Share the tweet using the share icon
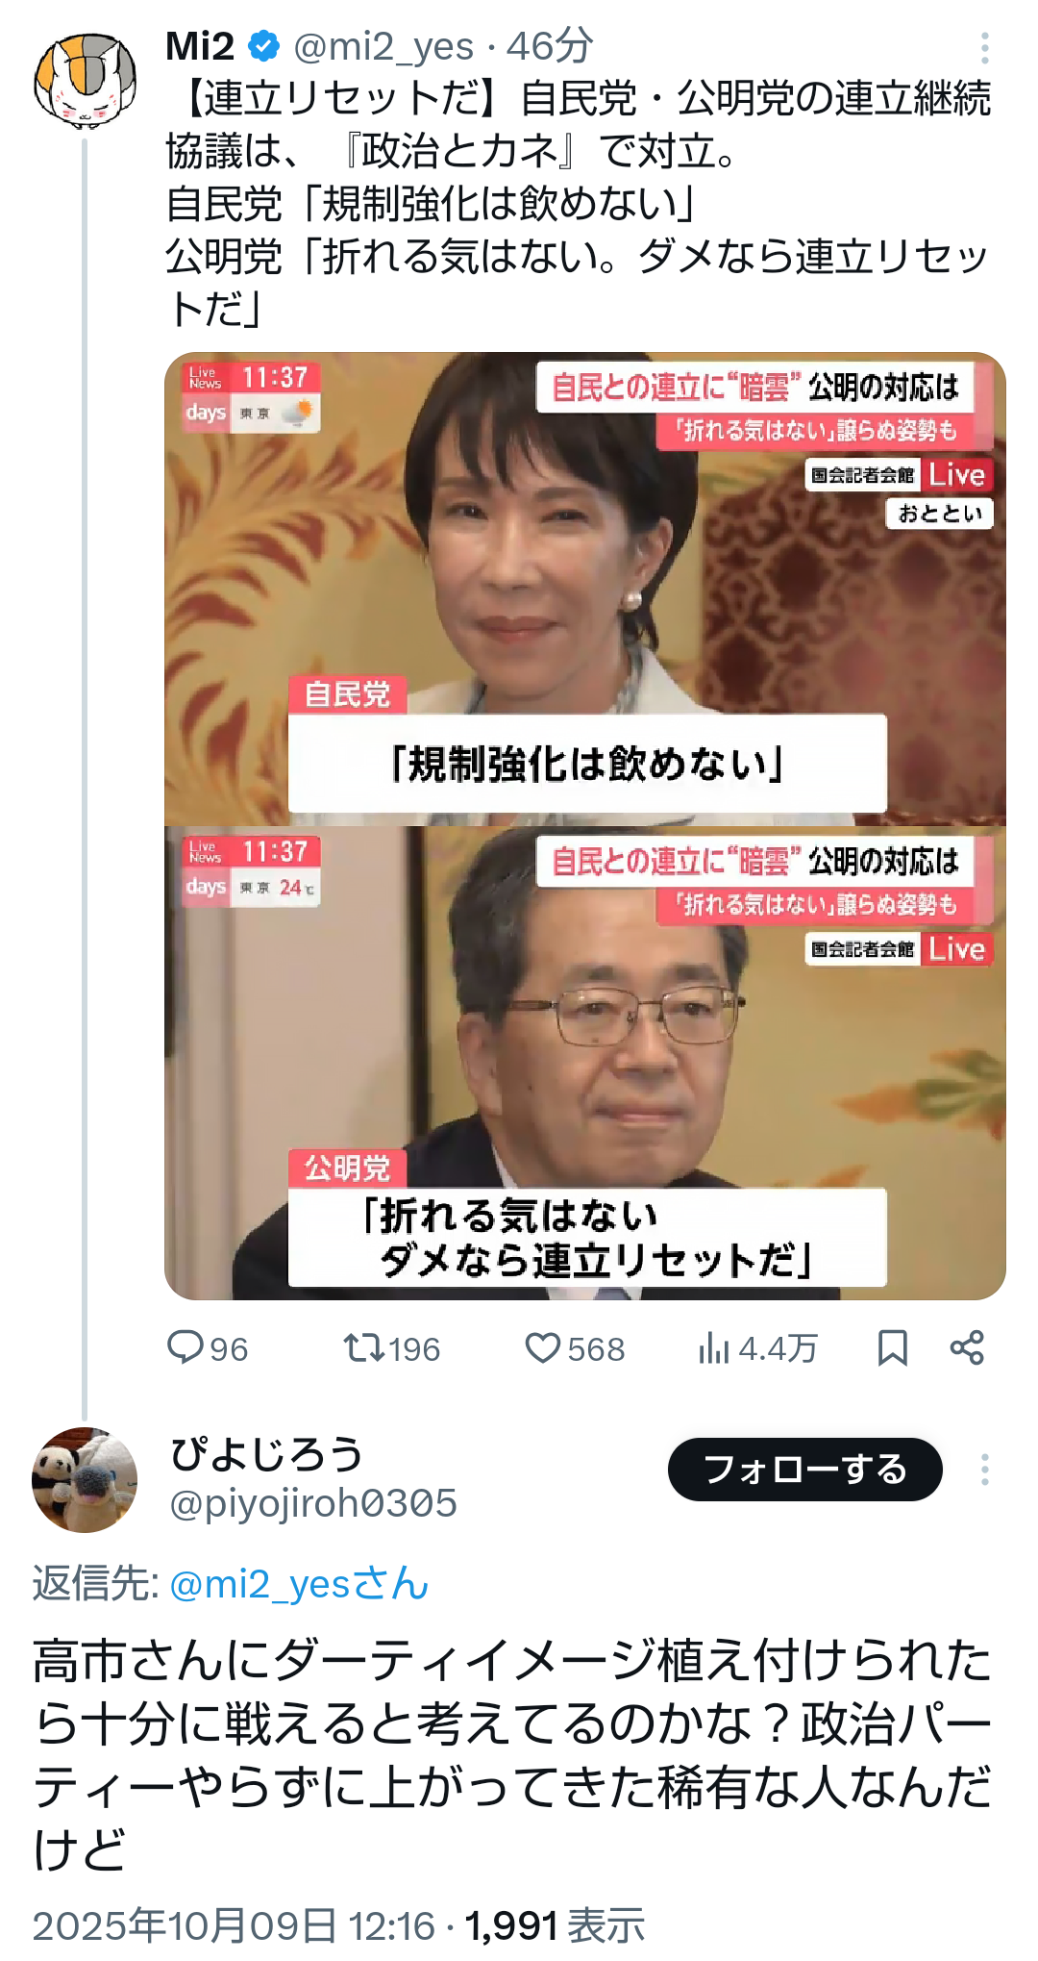 coord(967,1347)
